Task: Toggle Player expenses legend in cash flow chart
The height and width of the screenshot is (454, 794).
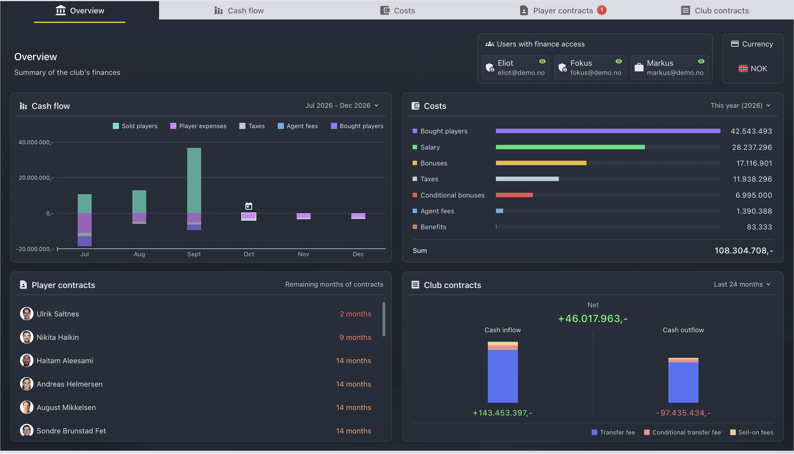Action: pyautogui.click(x=198, y=126)
